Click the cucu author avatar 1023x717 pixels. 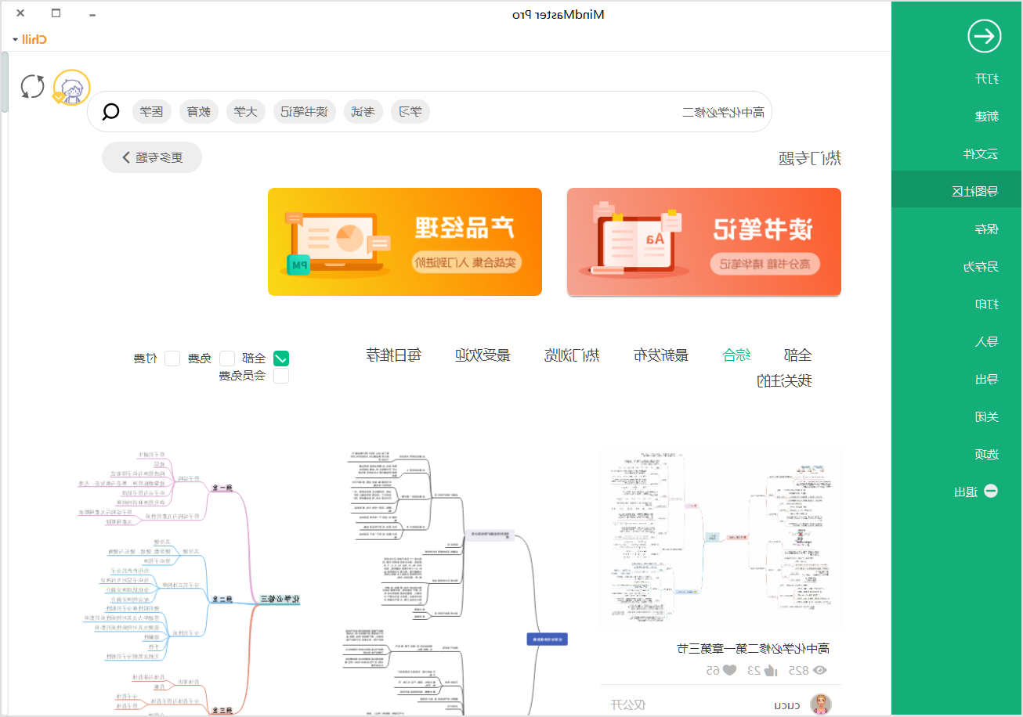[x=821, y=704]
